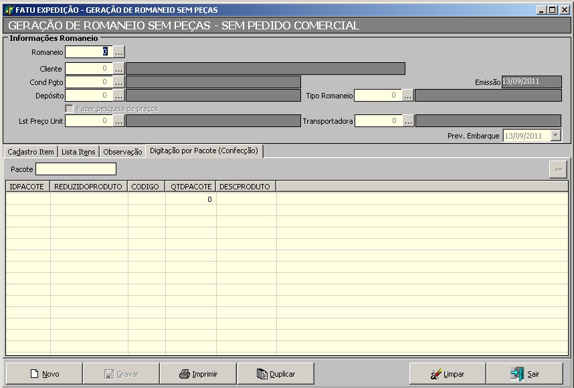Click the Sair exit button
Screen dimensions: 574x388
tap(524, 374)
